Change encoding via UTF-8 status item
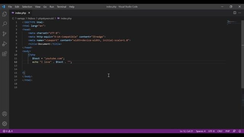Image resolution: width=244 pixels, height=137 pixels. click(211, 131)
